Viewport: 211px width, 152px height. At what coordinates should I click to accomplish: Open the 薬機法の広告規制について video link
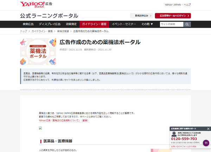tap(64, 120)
